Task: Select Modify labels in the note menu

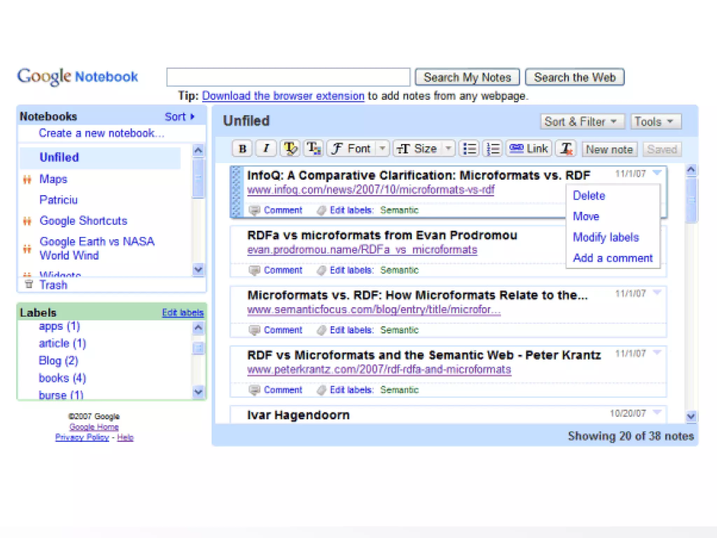Action: click(x=606, y=237)
